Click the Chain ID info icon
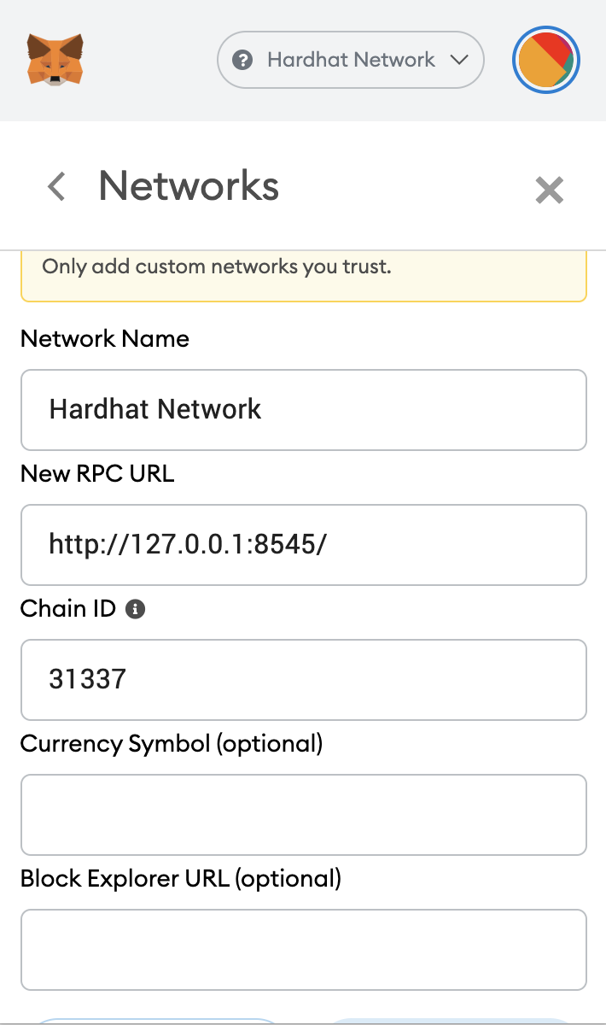Image resolution: width=606 pixels, height=1025 pixels. (135, 609)
